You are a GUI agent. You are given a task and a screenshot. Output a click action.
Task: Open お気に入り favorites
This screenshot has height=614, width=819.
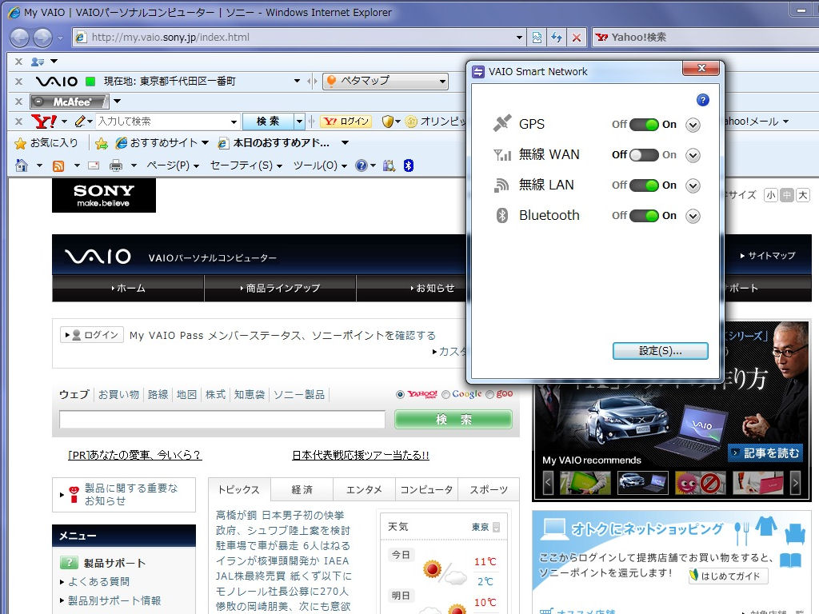click(x=46, y=142)
